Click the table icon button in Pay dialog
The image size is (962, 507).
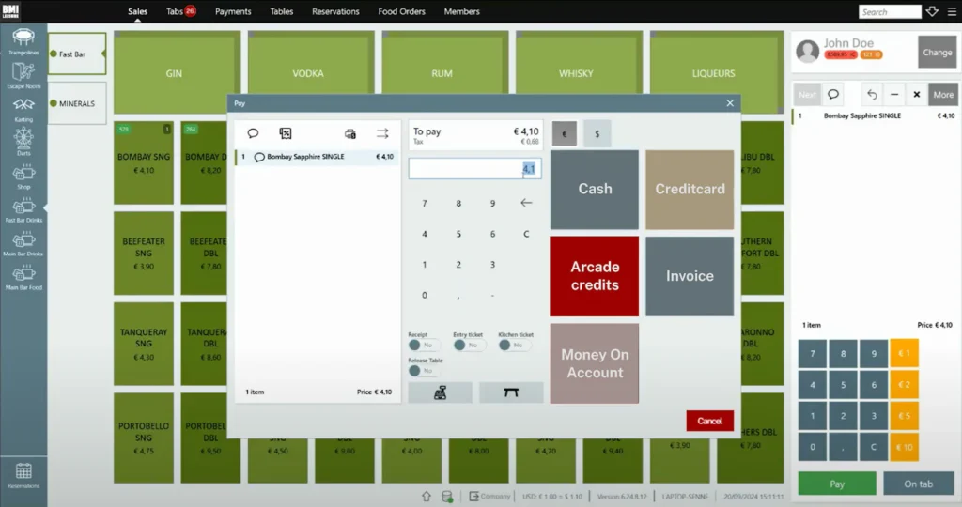click(x=511, y=392)
